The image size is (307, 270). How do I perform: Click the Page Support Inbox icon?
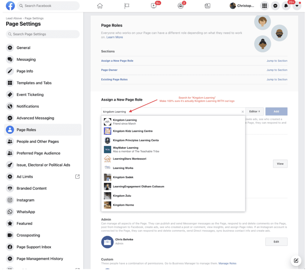click(x=10, y=247)
